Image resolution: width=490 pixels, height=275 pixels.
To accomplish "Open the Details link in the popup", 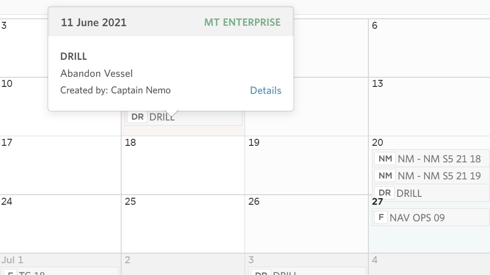I will (x=265, y=90).
